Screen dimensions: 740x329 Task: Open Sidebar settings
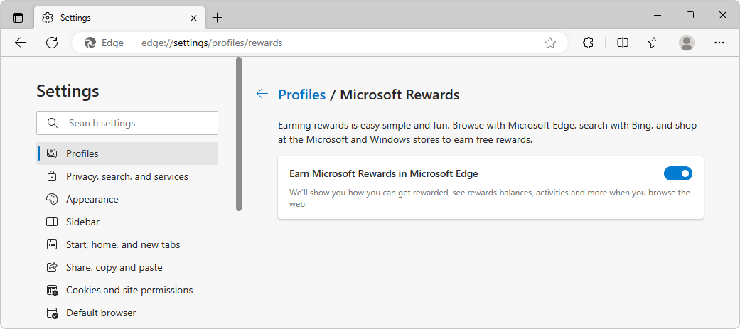point(127,222)
